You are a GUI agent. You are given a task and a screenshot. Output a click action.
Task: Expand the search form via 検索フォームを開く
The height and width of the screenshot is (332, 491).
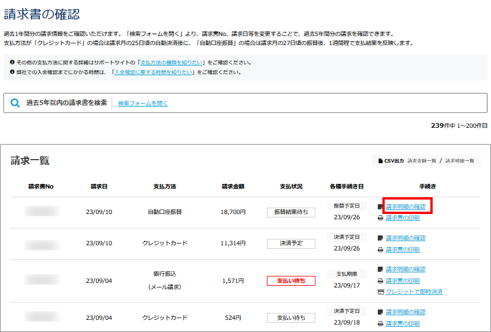143,104
